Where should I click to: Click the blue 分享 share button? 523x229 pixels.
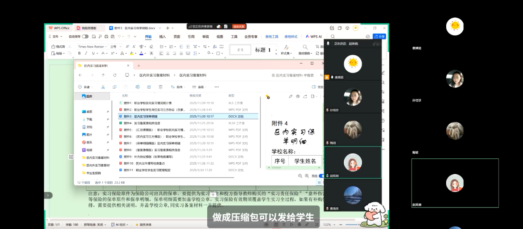379,36
